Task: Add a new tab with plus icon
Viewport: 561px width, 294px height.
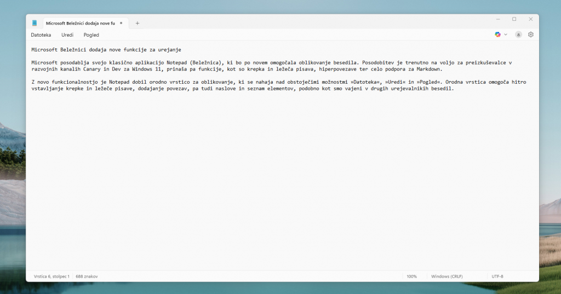Action: click(138, 23)
